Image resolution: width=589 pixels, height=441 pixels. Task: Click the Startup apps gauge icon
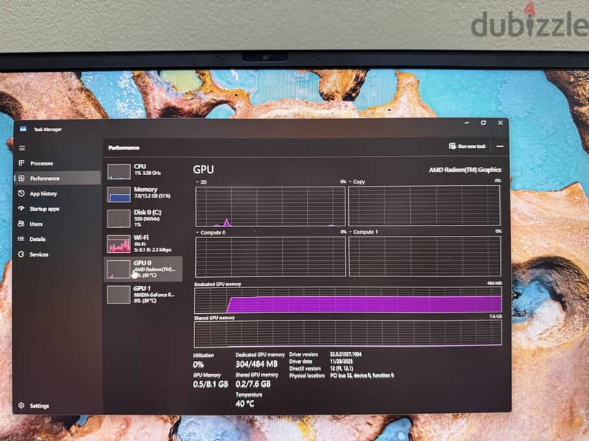[x=21, y=209]
